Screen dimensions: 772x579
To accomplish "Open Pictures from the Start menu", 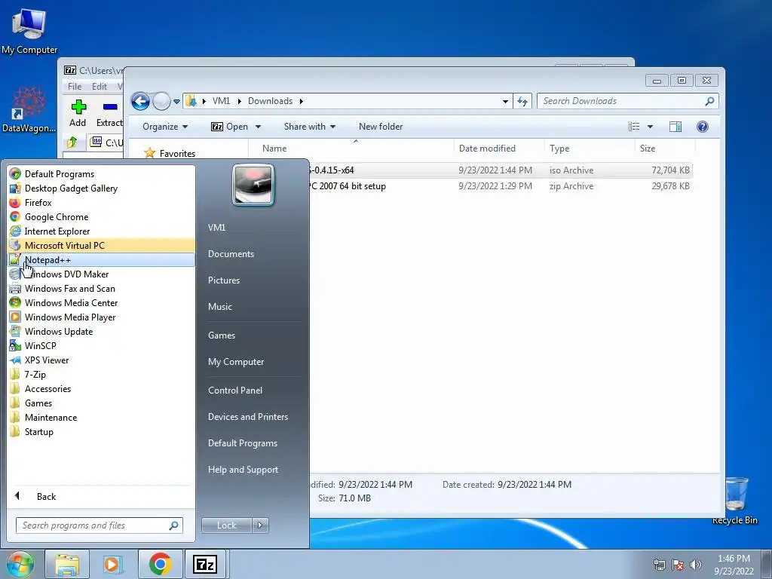I will tap(223, 280).
